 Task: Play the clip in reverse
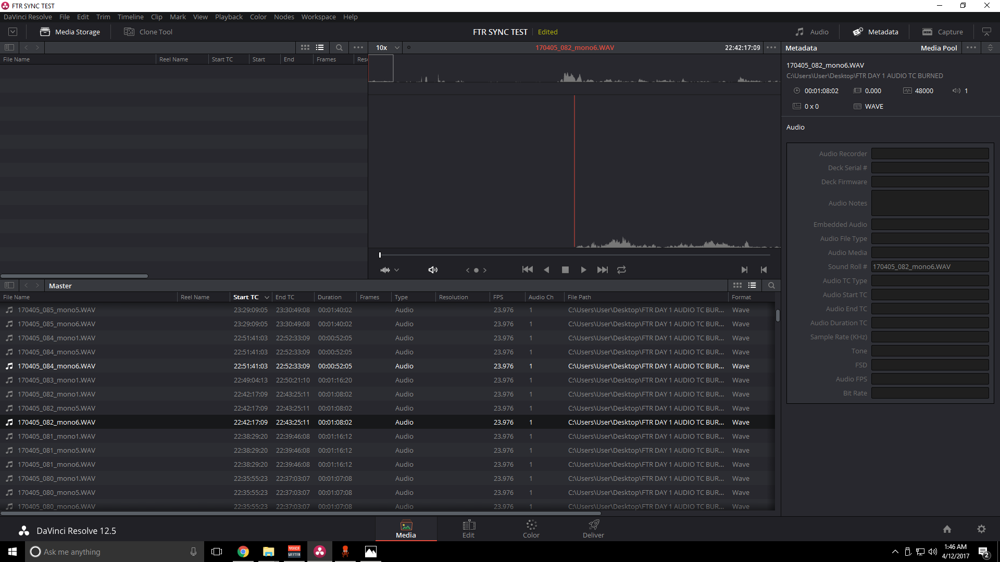click(546, 270)
